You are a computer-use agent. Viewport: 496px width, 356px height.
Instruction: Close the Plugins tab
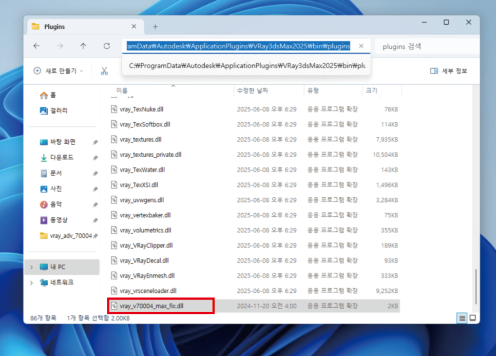(x=134, y=27)
